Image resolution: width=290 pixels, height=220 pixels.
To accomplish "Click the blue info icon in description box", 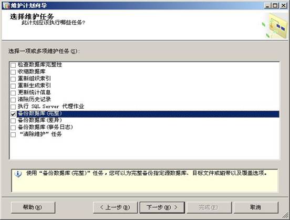I will click(x=18, y=174).
